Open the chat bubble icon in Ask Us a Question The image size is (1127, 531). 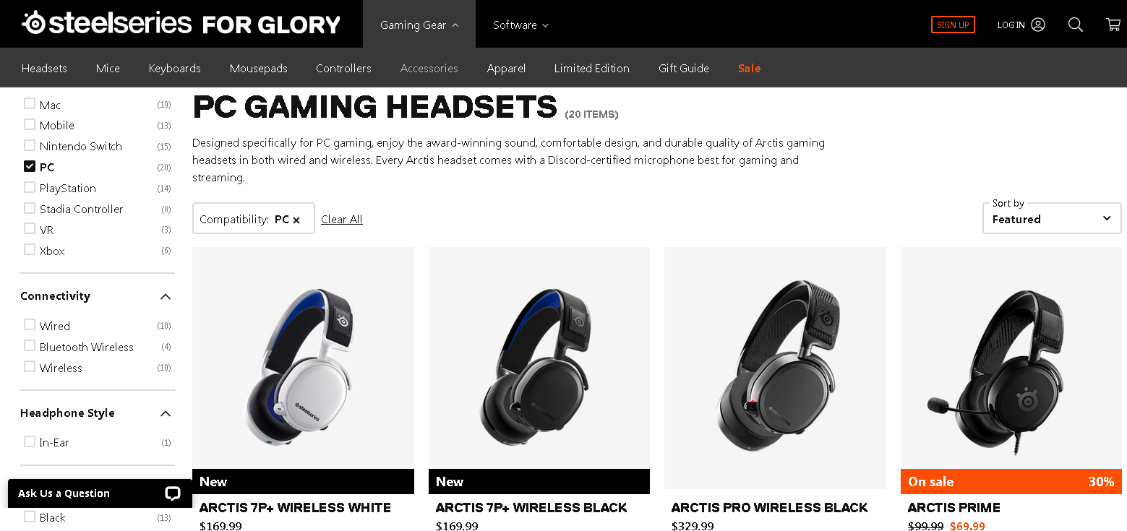(x=172, y=493)
